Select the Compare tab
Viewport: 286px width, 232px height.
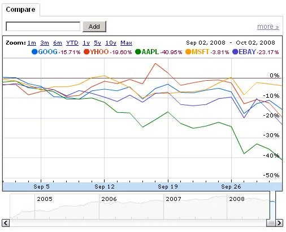click(x=21, y=10)
